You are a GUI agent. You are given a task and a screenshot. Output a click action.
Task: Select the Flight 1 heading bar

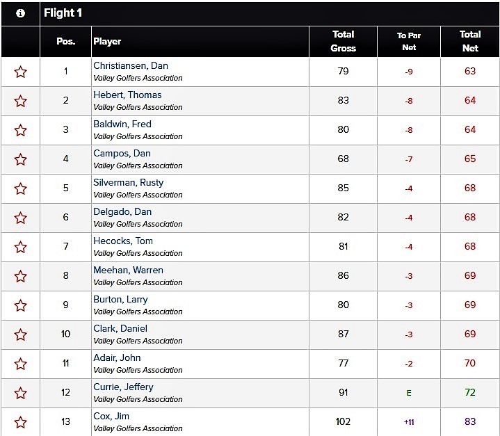(x=269, y=13)
